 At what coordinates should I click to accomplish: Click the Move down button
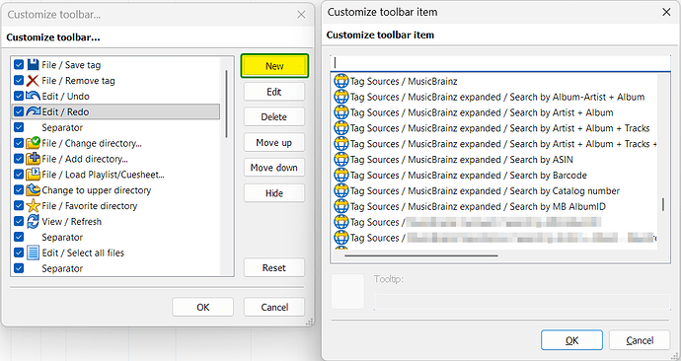[x=274, y=168]
